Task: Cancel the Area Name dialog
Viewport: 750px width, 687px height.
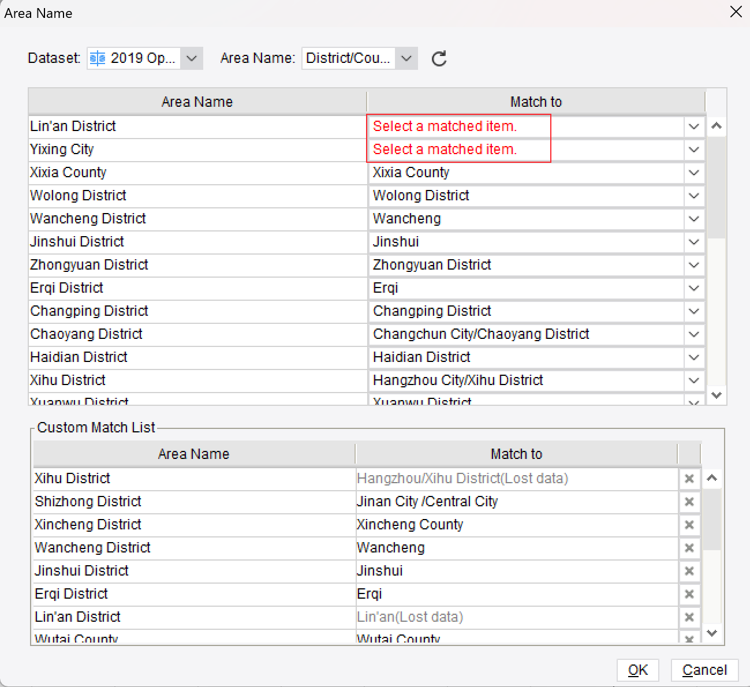Action: [704, 670]
